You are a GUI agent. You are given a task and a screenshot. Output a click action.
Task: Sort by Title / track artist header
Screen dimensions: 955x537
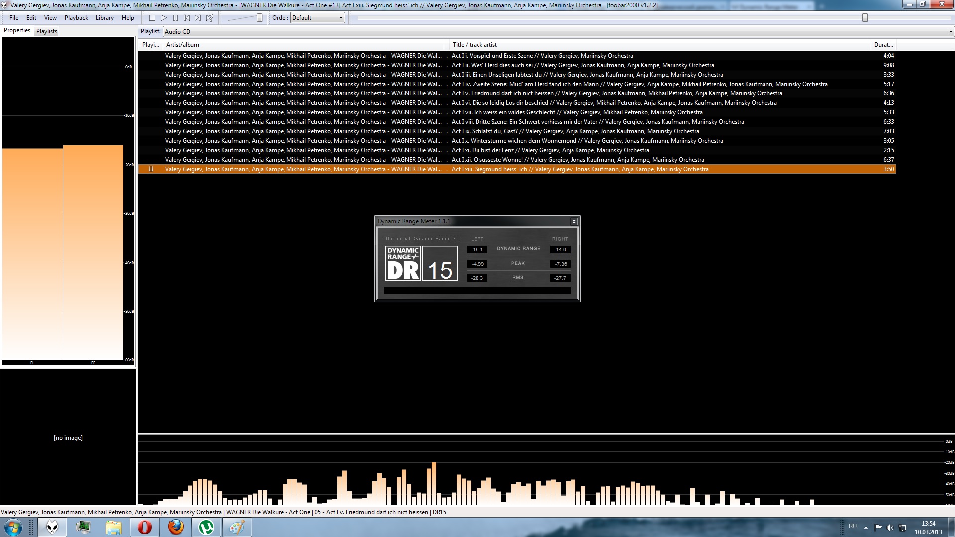[x=660, y=45]
